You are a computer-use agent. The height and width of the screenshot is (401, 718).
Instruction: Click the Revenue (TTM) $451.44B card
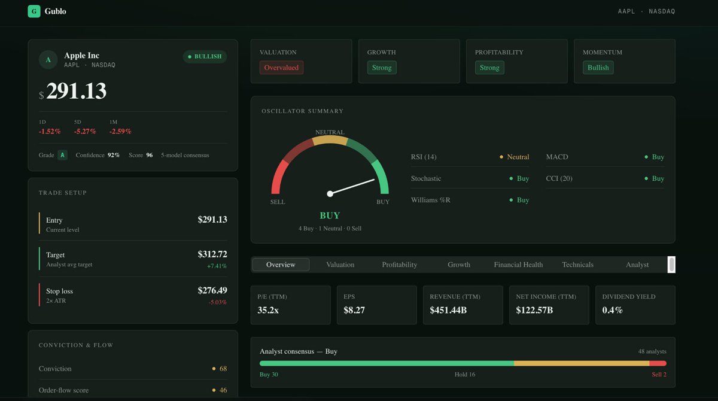coord(463,305)
